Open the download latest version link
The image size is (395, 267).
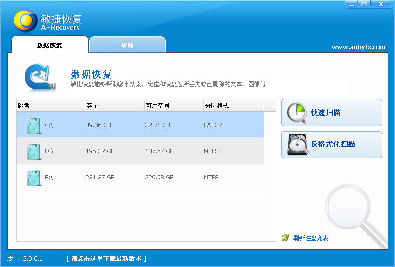point(106,259)
